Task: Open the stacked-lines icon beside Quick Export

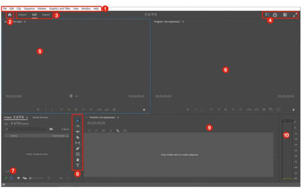Action: click(285, 15)
